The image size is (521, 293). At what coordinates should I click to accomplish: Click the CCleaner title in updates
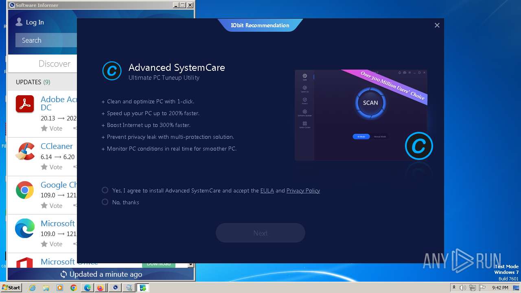57,146
